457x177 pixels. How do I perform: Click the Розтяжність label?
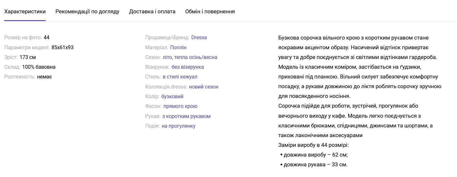20,77
